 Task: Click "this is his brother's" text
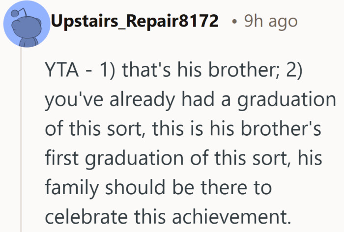[236, 129]
